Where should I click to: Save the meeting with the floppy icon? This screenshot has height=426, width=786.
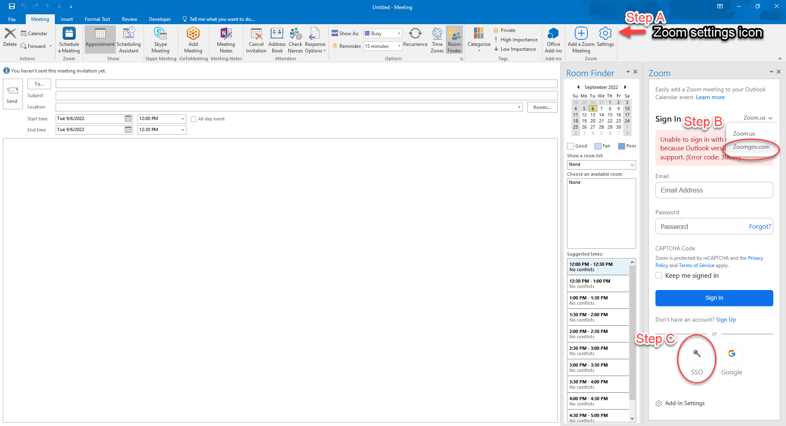tap(12, 6)
